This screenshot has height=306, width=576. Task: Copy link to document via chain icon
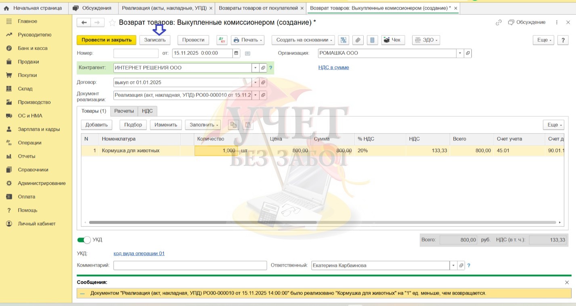tap(499, 23)
